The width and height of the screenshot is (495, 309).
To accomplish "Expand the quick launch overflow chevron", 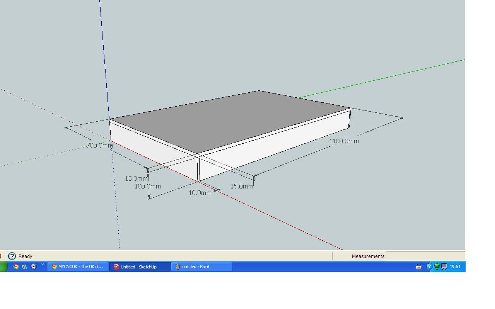I will point(43,265).
